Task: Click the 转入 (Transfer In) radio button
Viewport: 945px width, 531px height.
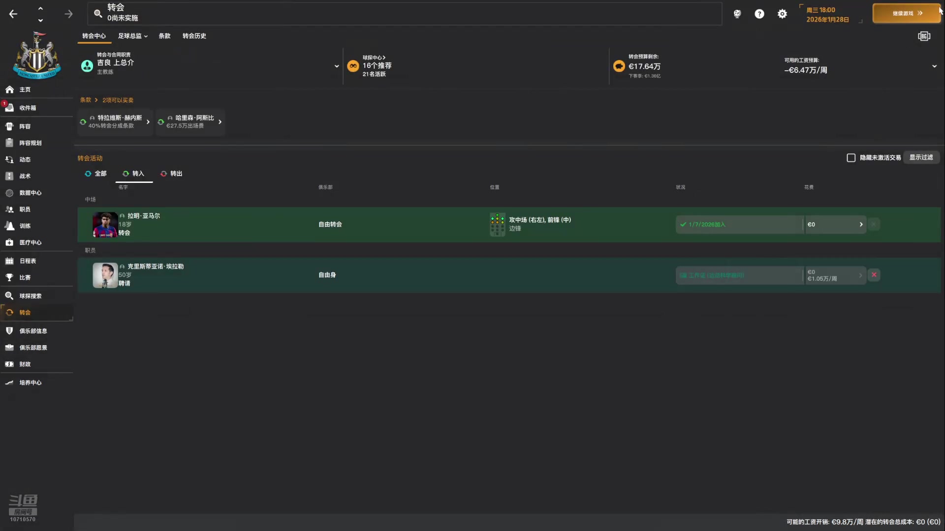Action: click(x=134, y=173)
